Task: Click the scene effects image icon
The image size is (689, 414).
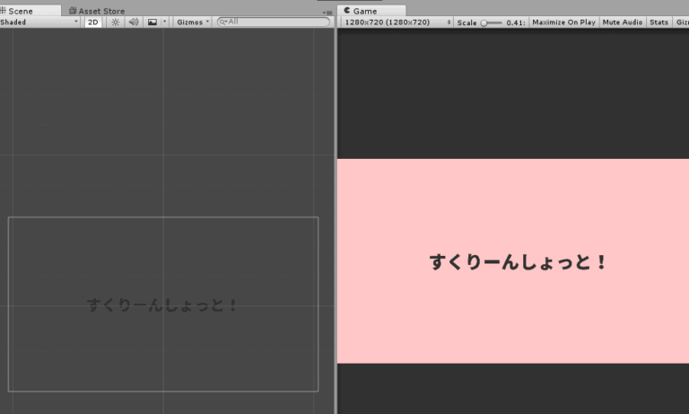Action: (152, 22)
